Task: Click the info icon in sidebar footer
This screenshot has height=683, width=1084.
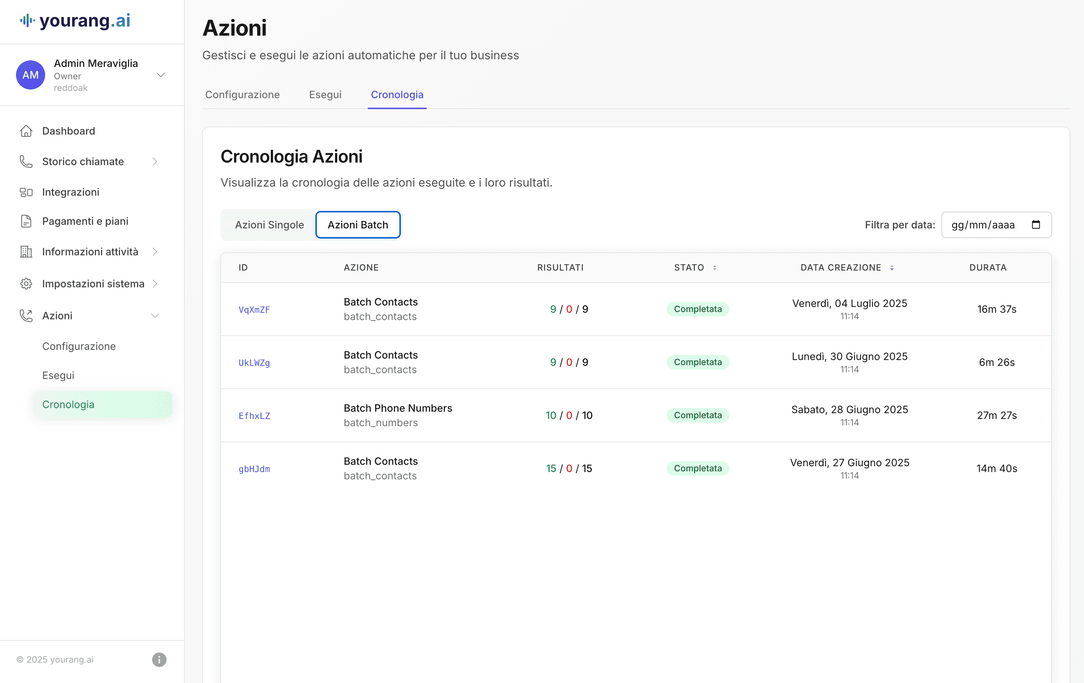Action: pyautogui.click(x=159, y=659)
